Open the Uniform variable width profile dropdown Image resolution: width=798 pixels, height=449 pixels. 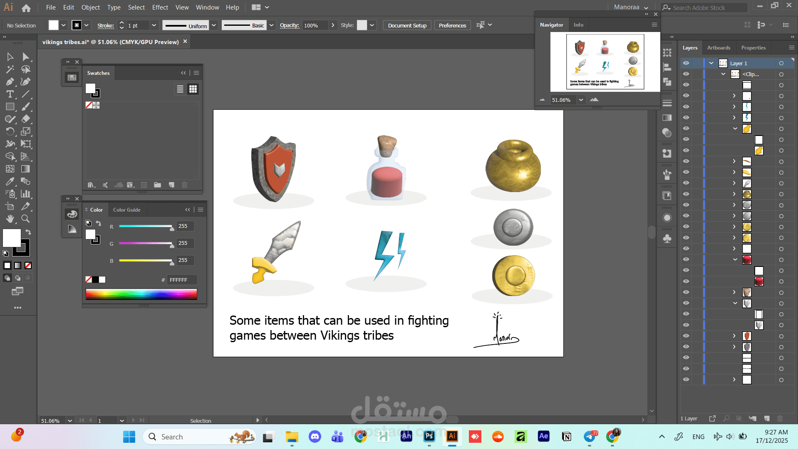214,25
